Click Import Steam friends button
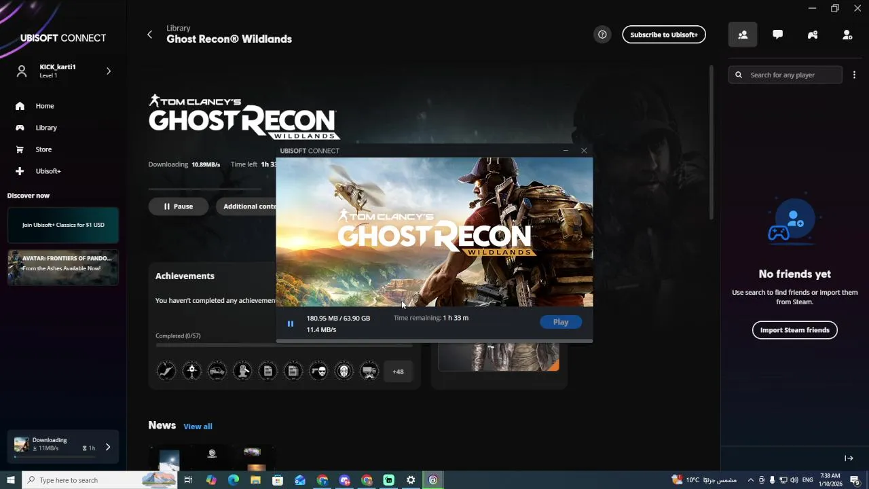The width and height of the screenshot is (869, 489). click(795, 330)
